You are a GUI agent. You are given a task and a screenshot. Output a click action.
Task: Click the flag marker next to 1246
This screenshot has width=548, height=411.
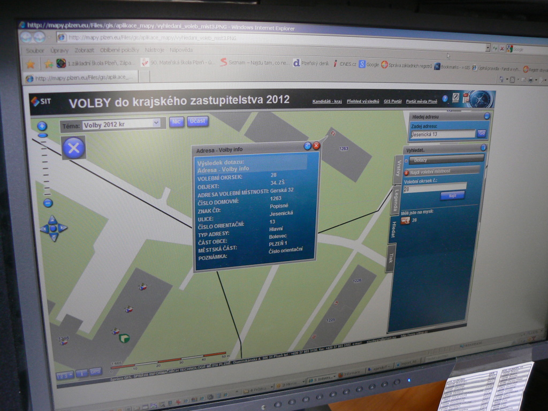[64, 342]
